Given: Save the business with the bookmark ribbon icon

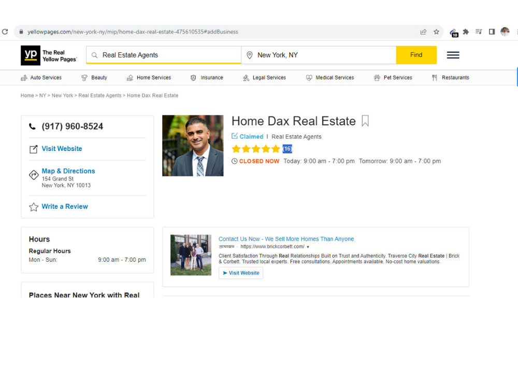Looking at the screenshot, I should point(365,121).
